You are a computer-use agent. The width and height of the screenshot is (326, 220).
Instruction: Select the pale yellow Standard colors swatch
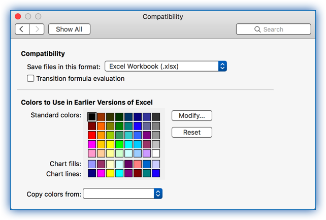[x=110, y=153]
